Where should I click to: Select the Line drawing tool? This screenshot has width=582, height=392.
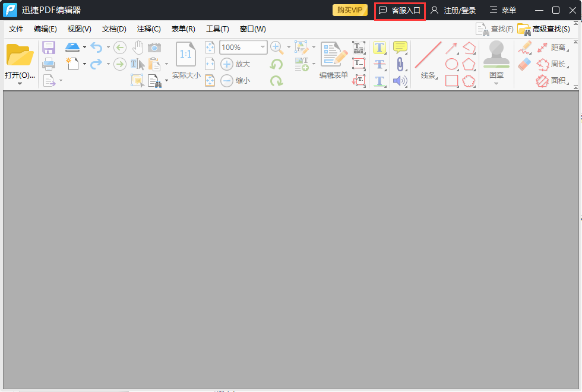point(428,61)
